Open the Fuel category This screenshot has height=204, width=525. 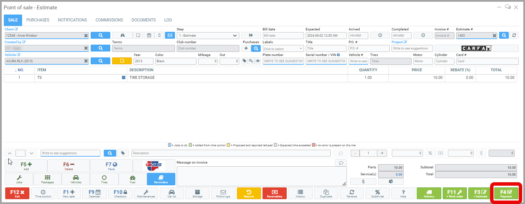[132, 179]
